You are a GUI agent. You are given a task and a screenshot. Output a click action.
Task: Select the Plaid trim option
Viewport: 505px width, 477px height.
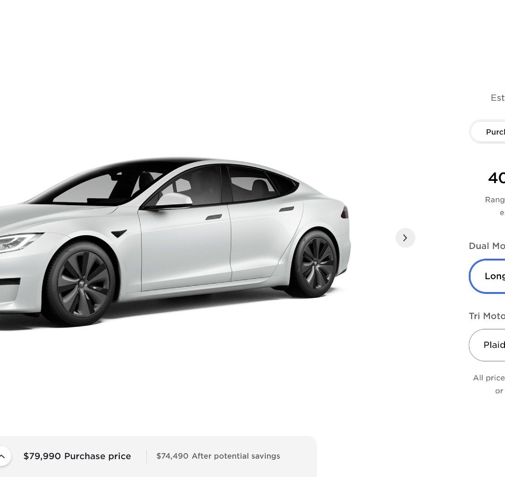[x=487, y=345]
